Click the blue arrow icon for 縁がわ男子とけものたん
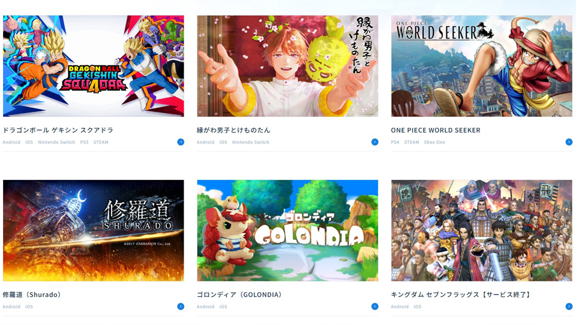 pyautogui.click(x=374, y=142)
